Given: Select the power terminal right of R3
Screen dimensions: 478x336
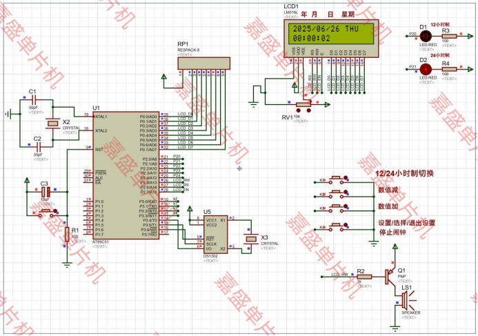Looking at the screenshot, I should [x=470, y=37].
